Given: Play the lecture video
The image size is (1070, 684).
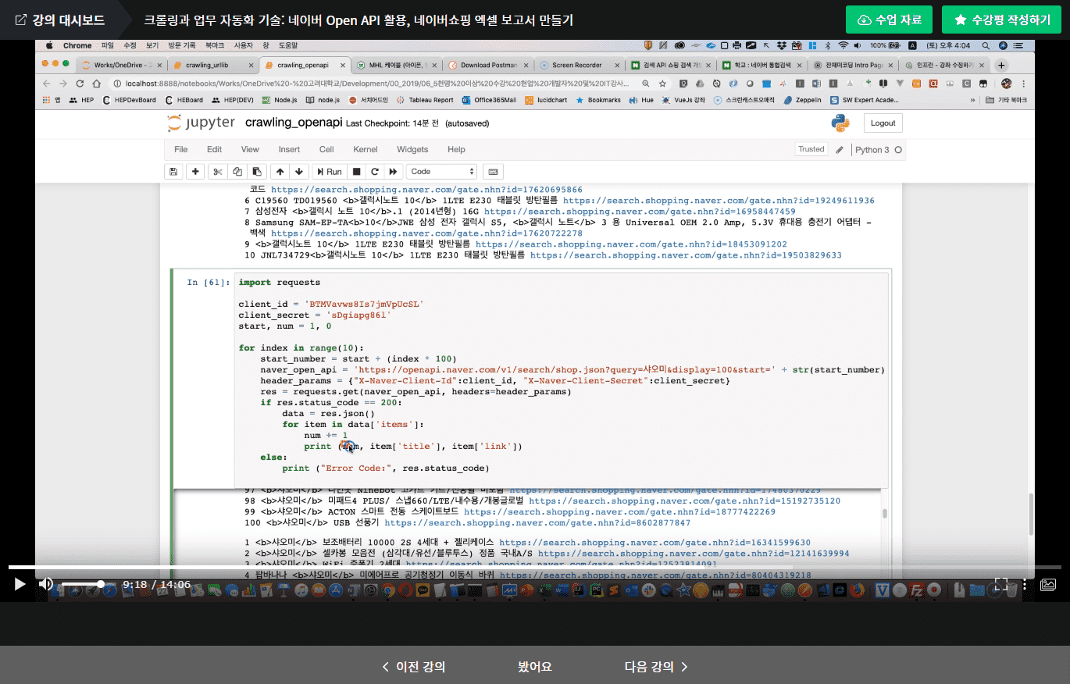Looking at the screenshot, I should tap(20, 583).
